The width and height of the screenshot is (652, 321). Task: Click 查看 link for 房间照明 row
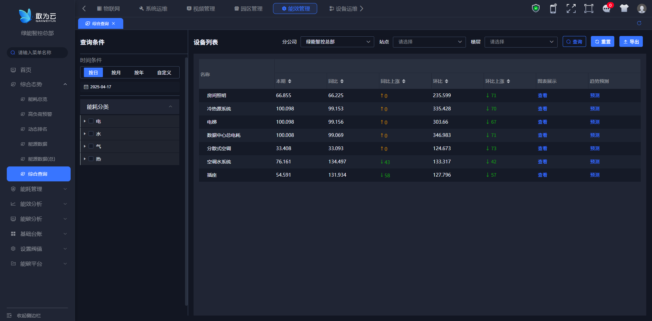tap(542, 95)
